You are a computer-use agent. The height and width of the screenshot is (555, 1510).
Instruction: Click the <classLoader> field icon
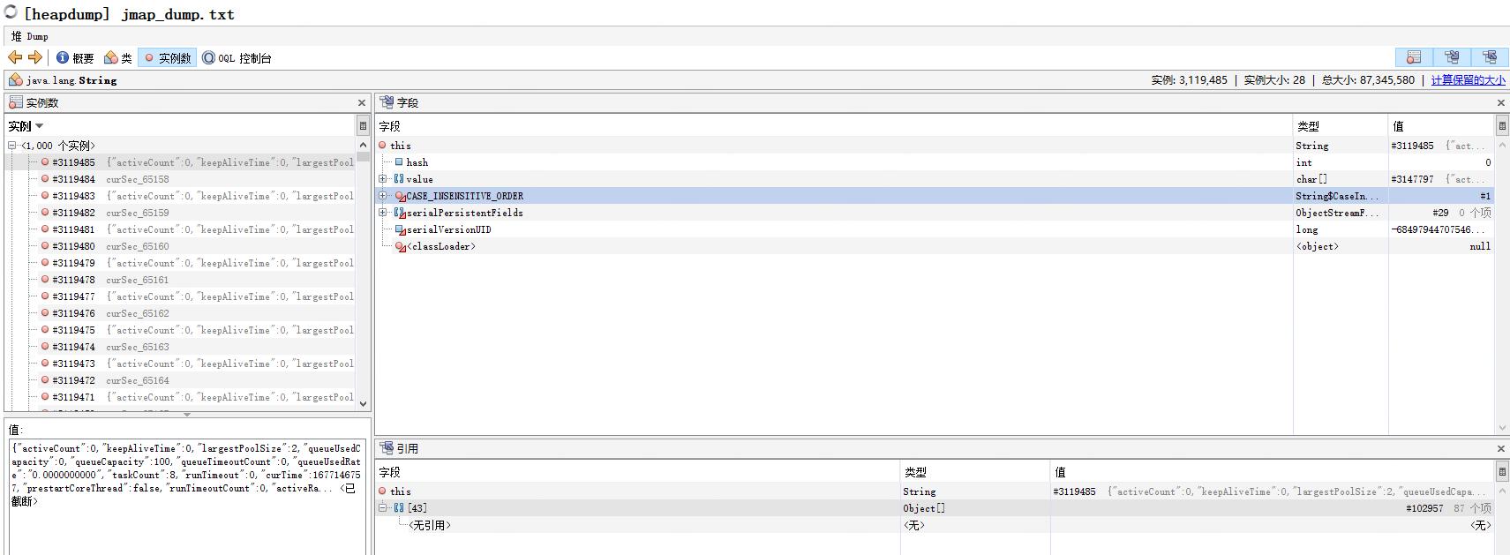click(x=400, y=246)
